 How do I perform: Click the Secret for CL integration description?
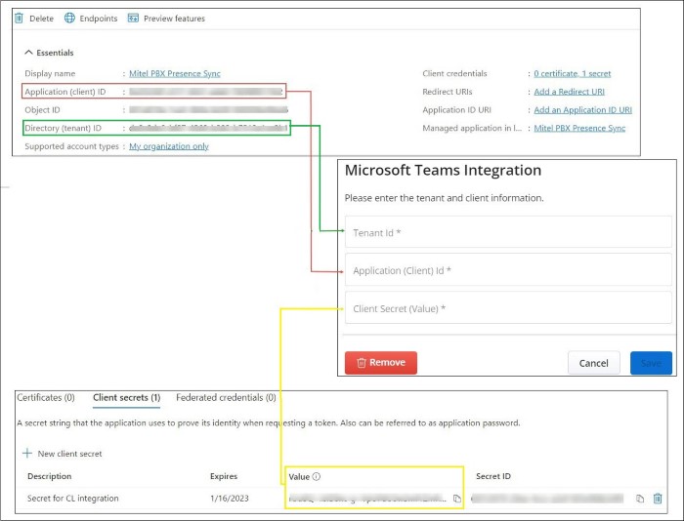[73, 499]
